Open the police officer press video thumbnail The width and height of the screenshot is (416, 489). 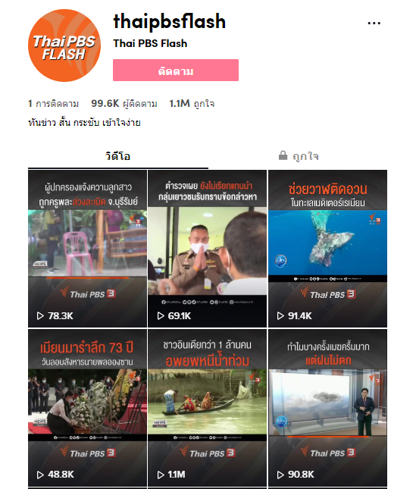[x=207, y=249]
